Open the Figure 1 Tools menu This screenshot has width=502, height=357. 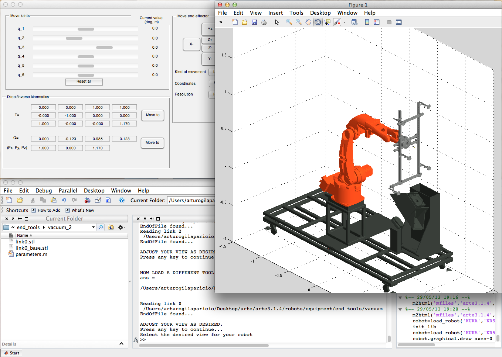(x=296, y=13)
